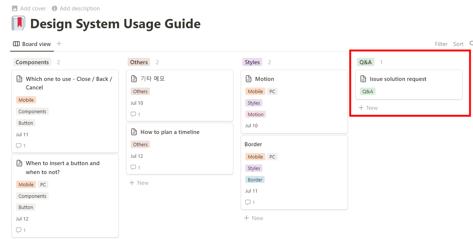Click the Button tag on Which one to use card
The height and width of the screenshot is (239, 473).
(x=26, y=123)
